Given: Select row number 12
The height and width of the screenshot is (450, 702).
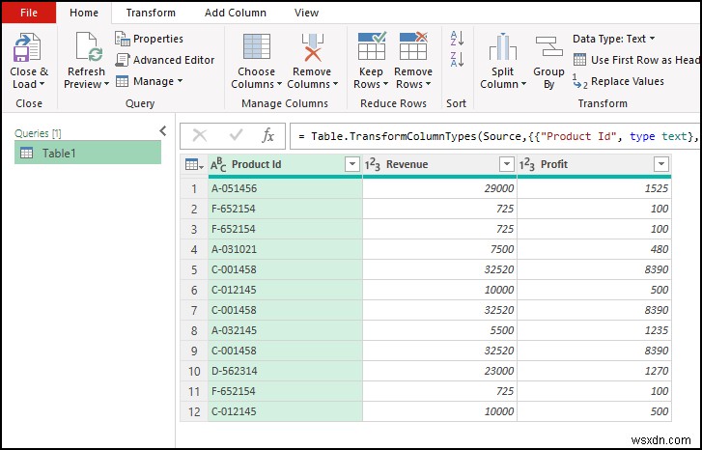Looking at the screenshot, I should click(194, 411).
